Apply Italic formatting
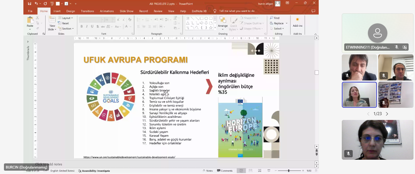Viewport: 415px width, 174px height. [x=87, y=26]
